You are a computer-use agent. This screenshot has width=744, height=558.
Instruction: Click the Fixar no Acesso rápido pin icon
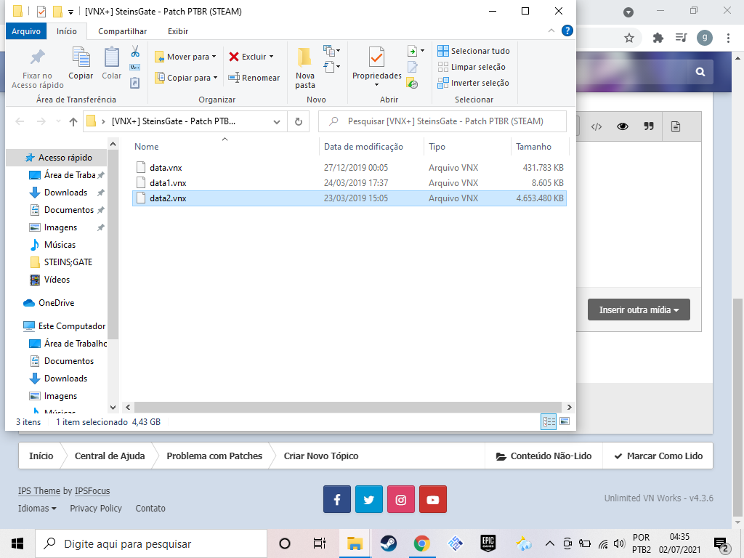(x=38, y=57)
